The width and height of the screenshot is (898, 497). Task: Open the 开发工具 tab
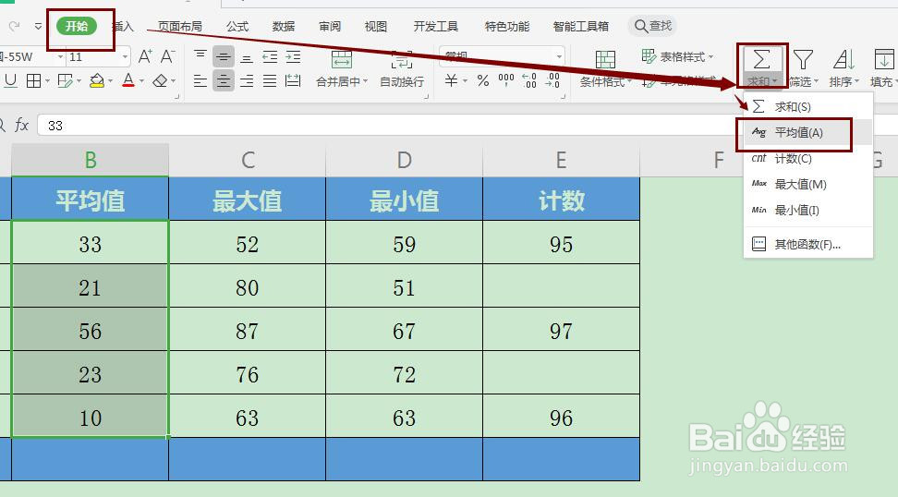tap(436, 27)
